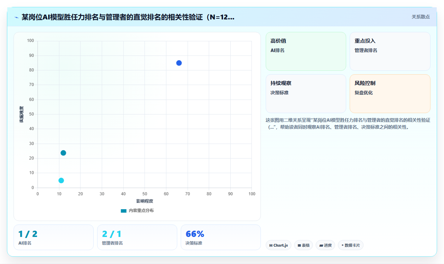Click the lightning icon beside the title
This screenshot has width=444, height=264.
click(16, 17)
